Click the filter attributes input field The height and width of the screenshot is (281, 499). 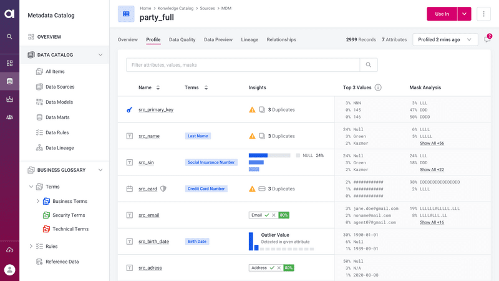click(x=243, y=65)
